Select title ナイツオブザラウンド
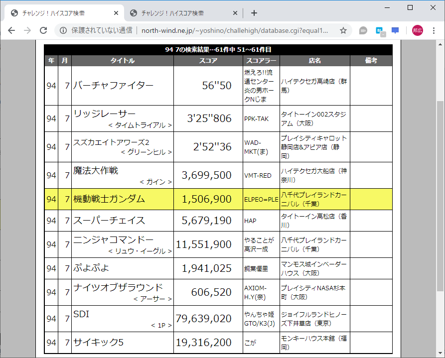 click(x=118, y=287)
